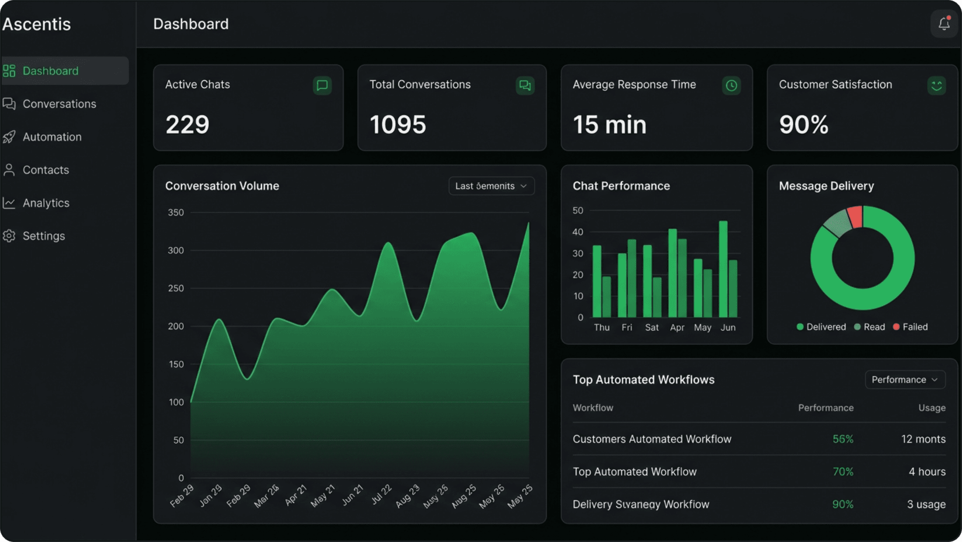Screen dimensions: 962x542
Task: Click the Average Response Time clock icon
Action: click(x=731, y=85)
